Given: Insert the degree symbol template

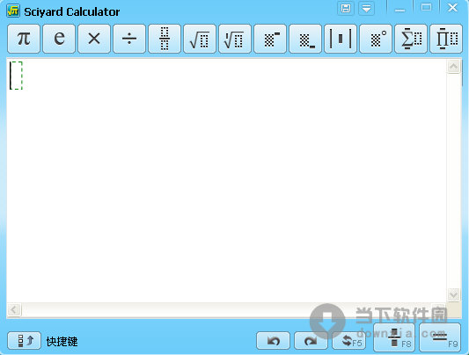Looking at the screenshot, I should [x=376, y=39].
